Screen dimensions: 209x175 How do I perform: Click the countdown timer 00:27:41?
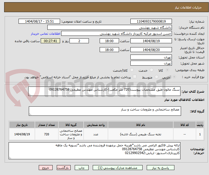point(50,41)
